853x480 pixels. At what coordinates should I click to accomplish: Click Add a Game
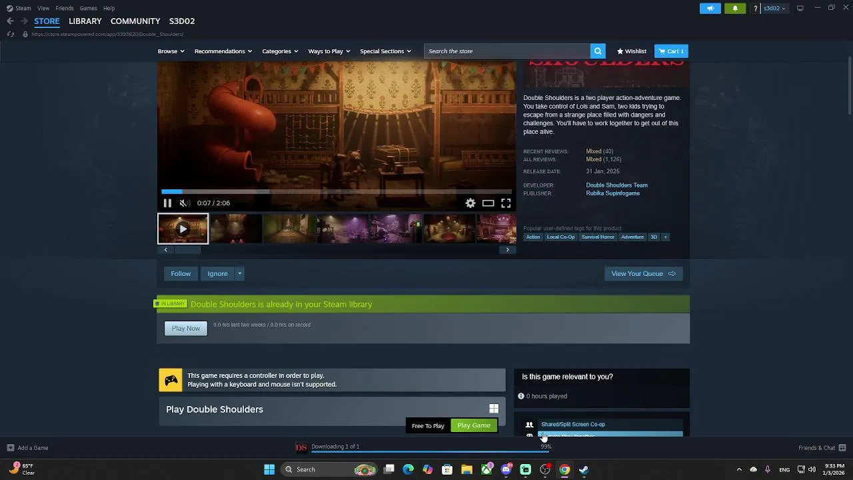point(27,448)
